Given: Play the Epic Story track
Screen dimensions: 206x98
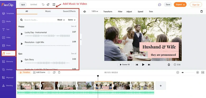Looking at the screenshot, I should (x=22, y=61).
